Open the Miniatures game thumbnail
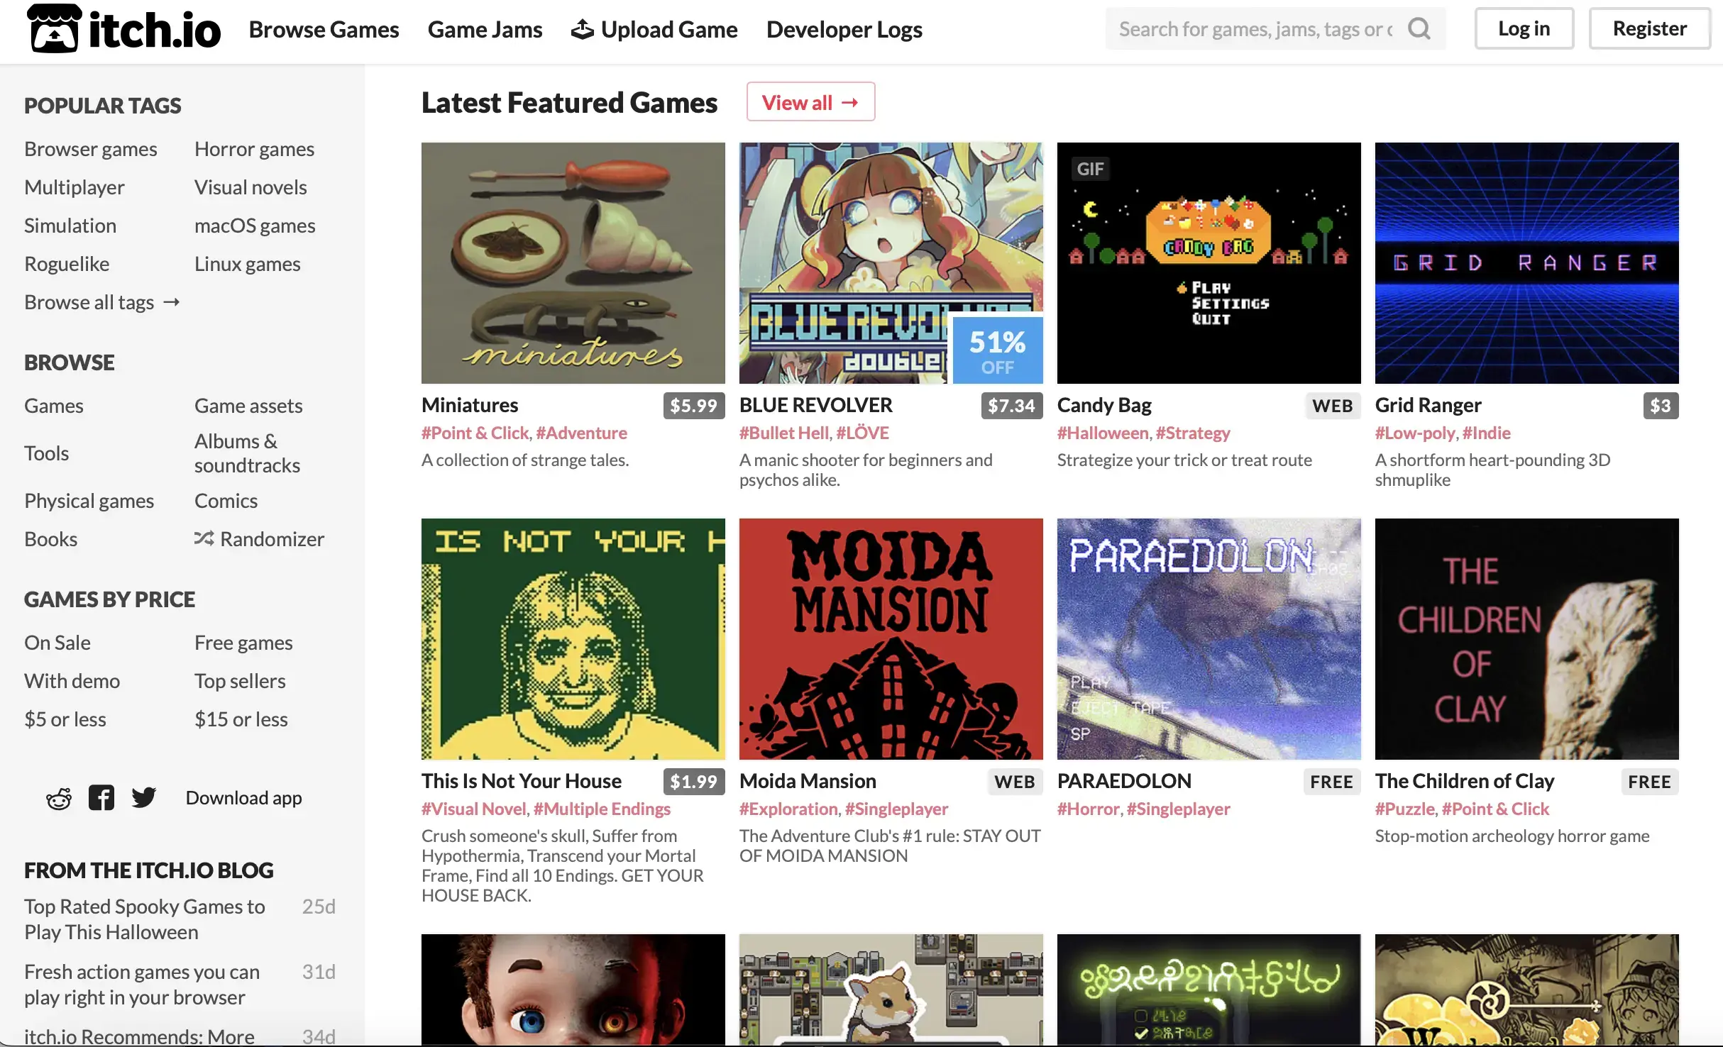The height and width of the screenshot is (1047, 1723). 573,263
